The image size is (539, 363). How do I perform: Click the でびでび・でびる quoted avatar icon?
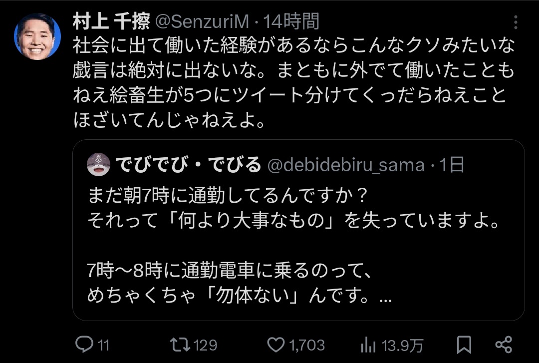tap(99, 164)
